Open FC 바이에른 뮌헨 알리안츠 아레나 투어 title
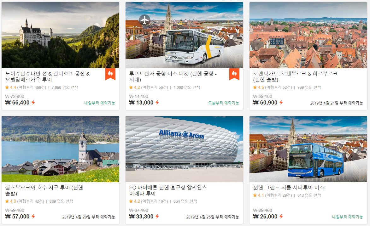This screenshot has width=370, height=226. (168, 190)
